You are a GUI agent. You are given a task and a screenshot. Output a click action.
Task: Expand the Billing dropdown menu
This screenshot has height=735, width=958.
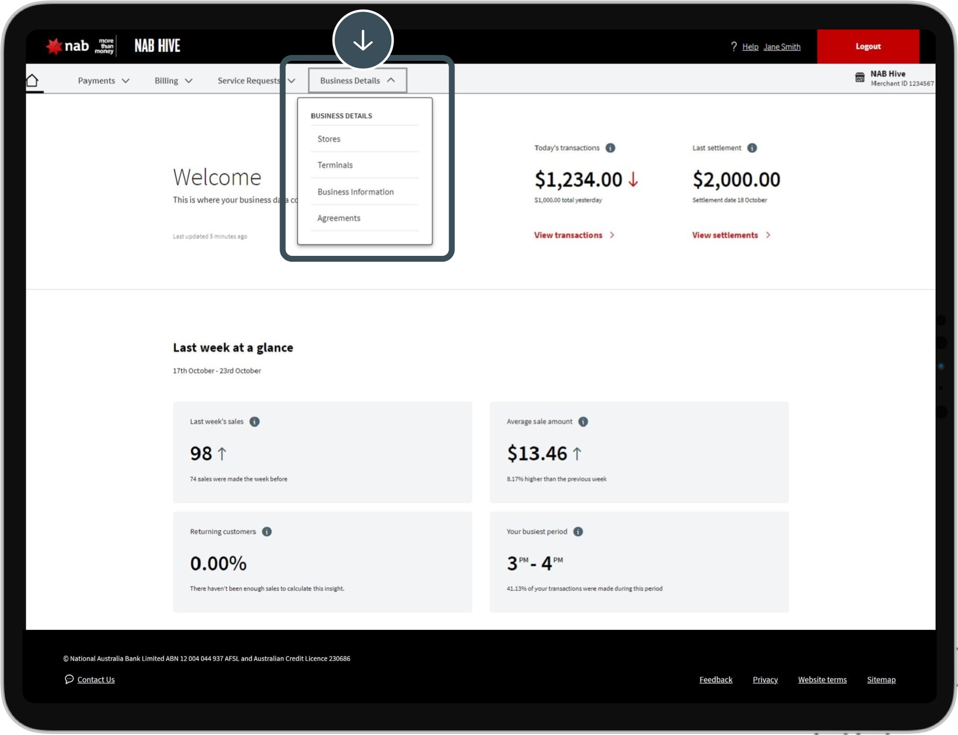coord(173,81)
